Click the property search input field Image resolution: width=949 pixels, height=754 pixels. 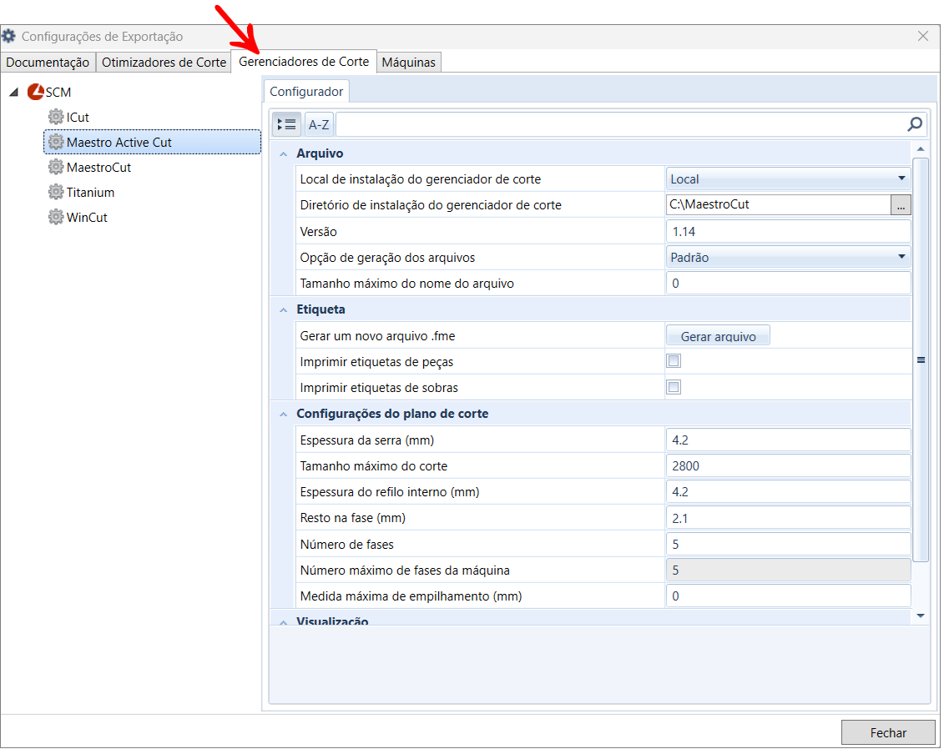[x=621, y=124]
